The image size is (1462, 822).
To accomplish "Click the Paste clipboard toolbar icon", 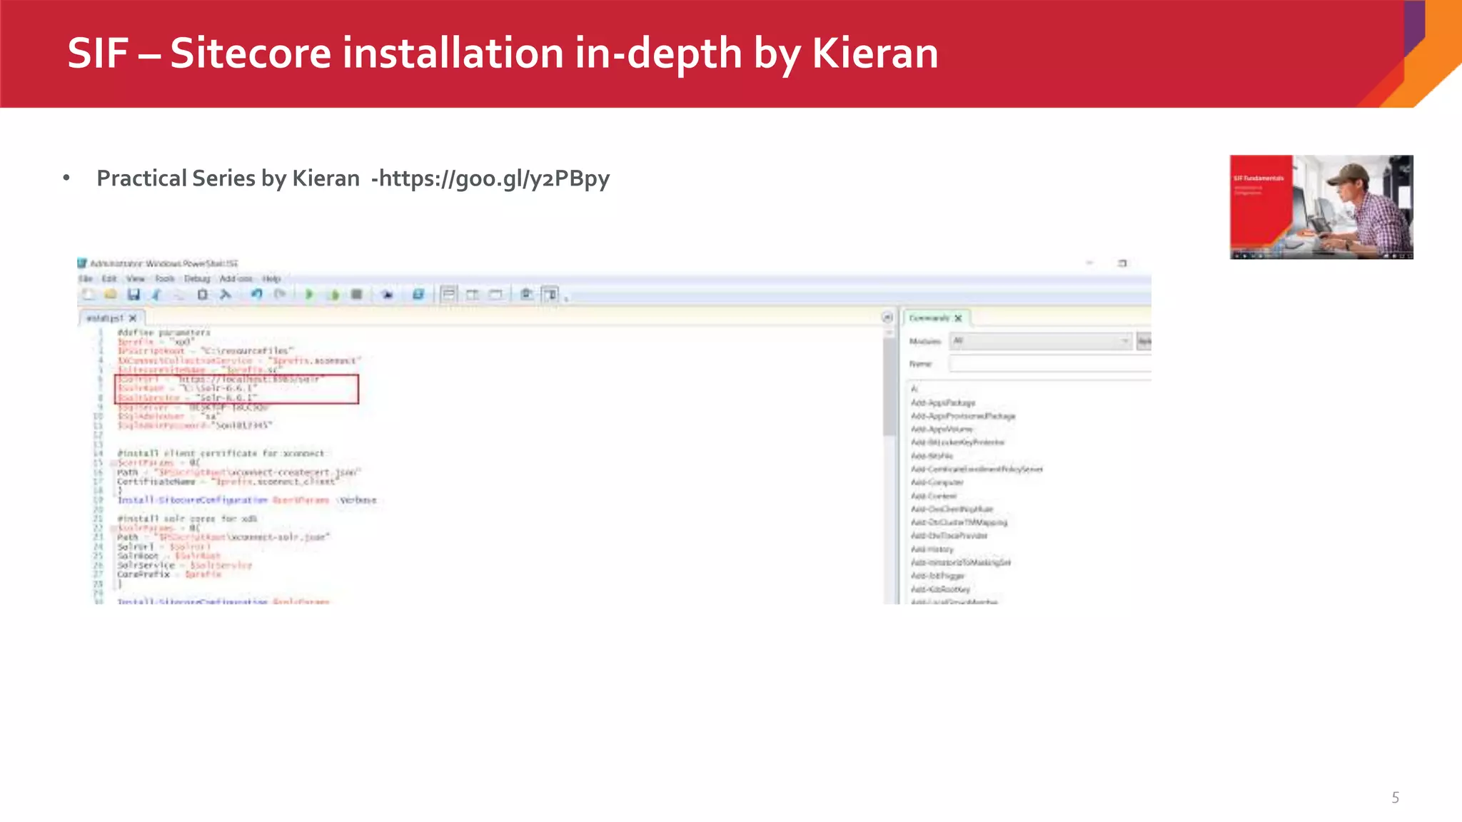I will (x=203, y=295).
